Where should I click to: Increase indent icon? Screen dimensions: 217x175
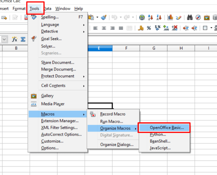pos(194,28)
